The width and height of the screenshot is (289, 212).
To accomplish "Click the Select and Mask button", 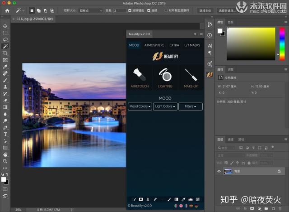I will [x=227, y=11].
